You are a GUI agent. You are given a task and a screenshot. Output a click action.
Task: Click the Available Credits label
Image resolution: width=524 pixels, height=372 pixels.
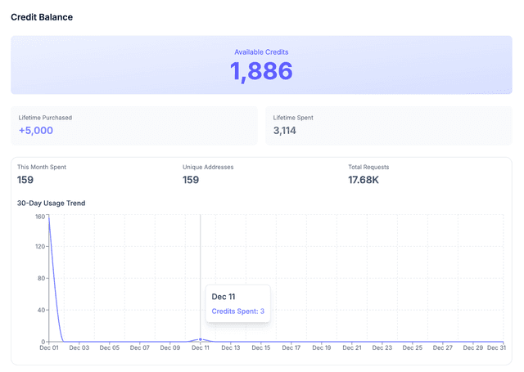(x=261, y=52)
